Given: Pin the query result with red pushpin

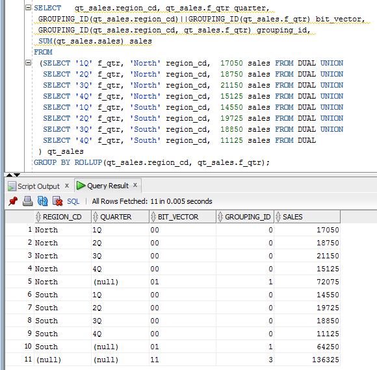Looking at the screenshot, I should tap(13, 201).
